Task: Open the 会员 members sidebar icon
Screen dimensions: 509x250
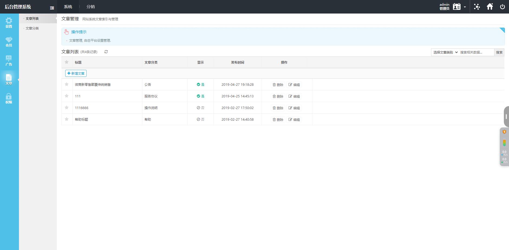Action: click(9, 42)
